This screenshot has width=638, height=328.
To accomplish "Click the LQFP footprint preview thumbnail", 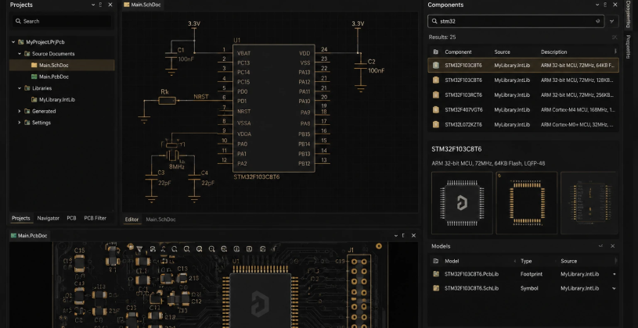I will [527, 203].
